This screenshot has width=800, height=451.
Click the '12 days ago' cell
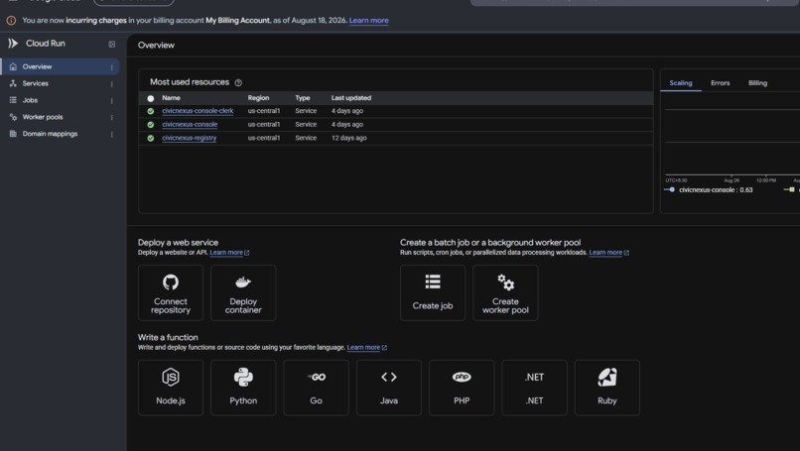pos(349,138)
